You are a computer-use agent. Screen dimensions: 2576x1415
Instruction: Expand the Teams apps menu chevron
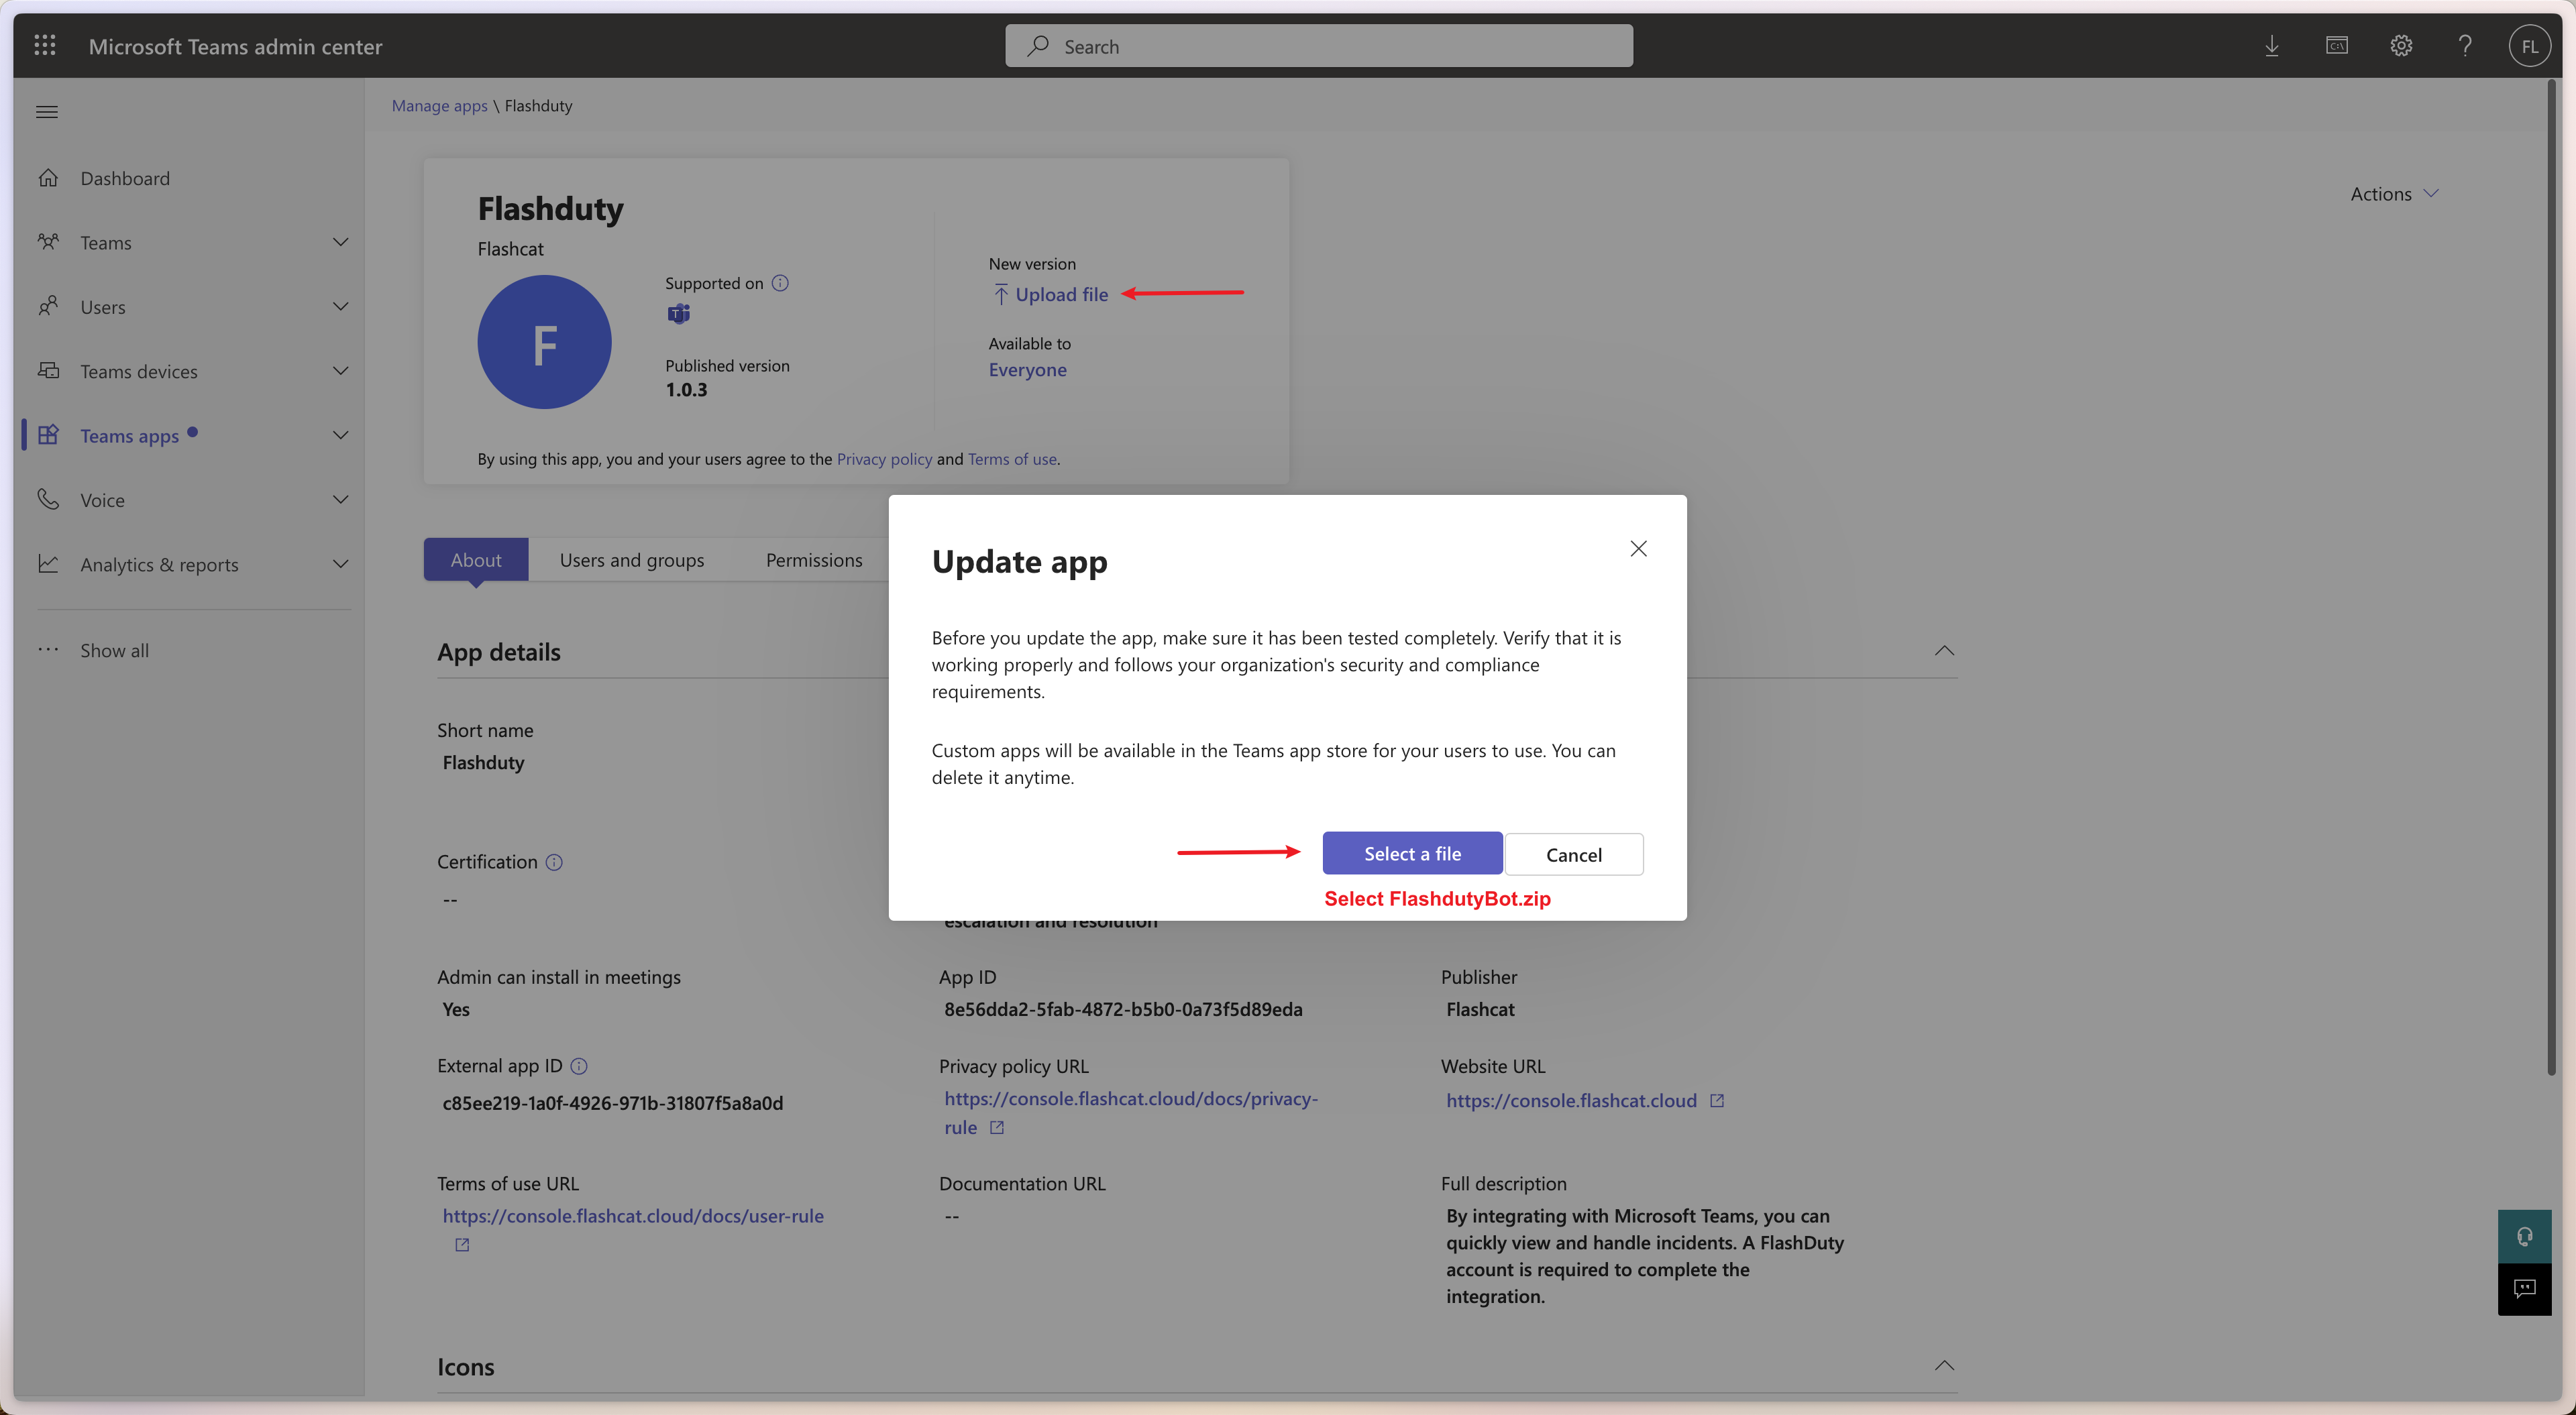(x=341, y=435)
